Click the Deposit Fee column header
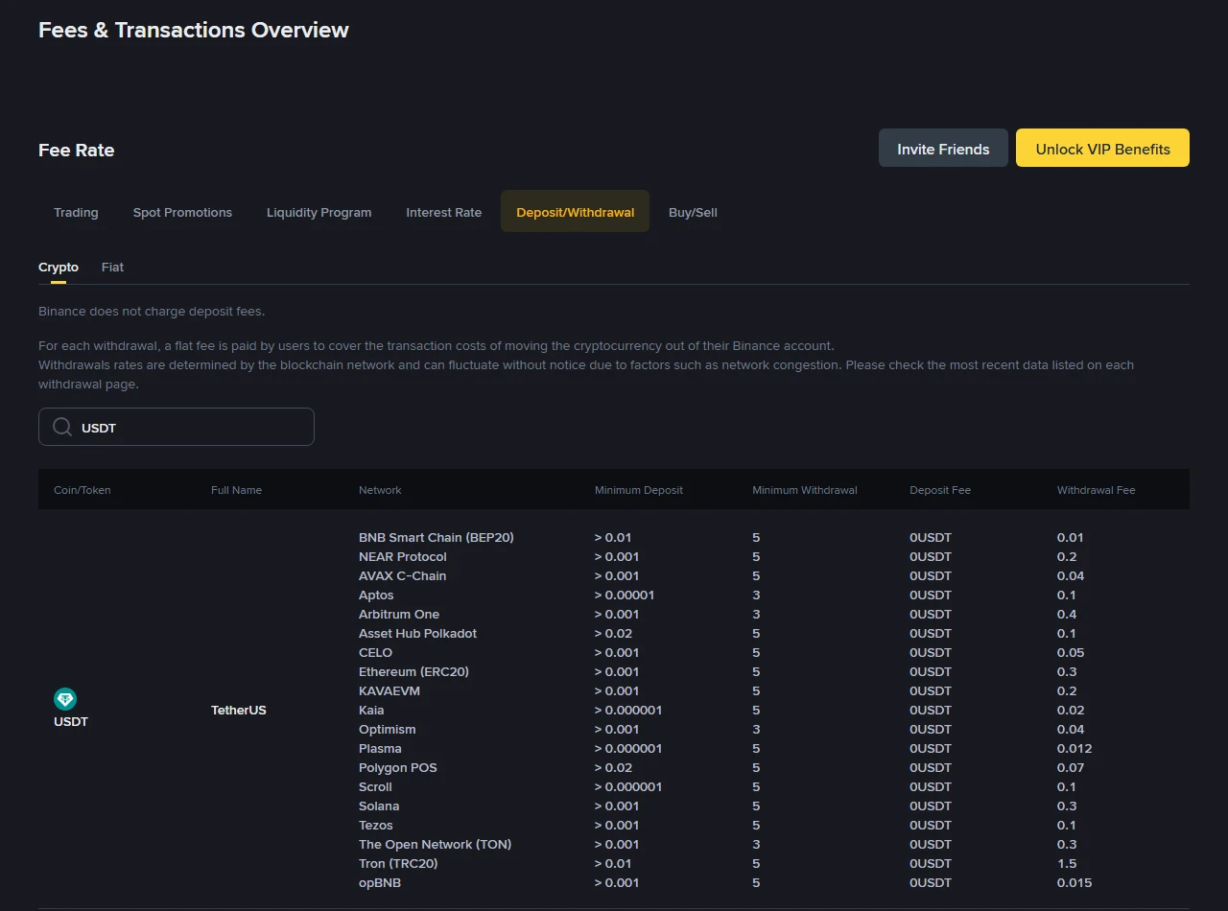This screenshot has width=1228, height=911. click(x=940, y=490)
